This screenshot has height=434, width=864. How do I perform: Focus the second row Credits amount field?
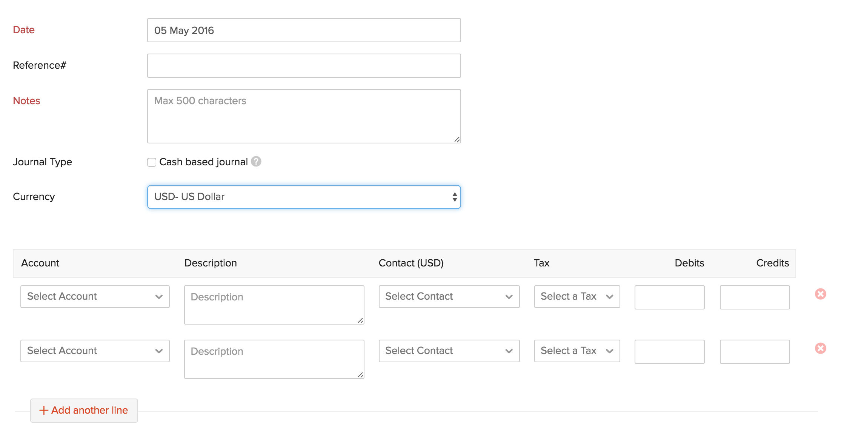(755, 352)
